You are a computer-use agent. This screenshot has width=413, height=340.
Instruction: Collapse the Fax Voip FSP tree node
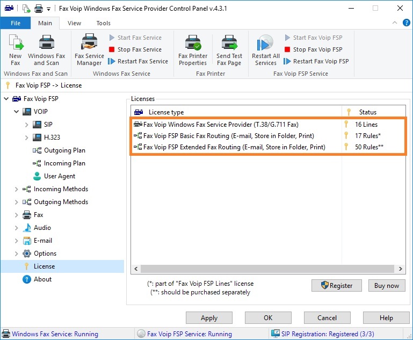click(x=6, y=99)
